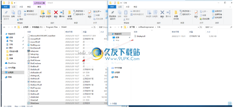Switch to View (查看) tab in Crk window

135,7
